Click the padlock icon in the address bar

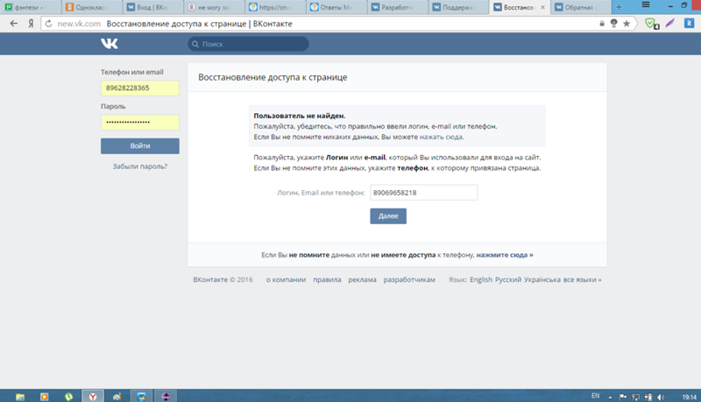tap(602, 24)
